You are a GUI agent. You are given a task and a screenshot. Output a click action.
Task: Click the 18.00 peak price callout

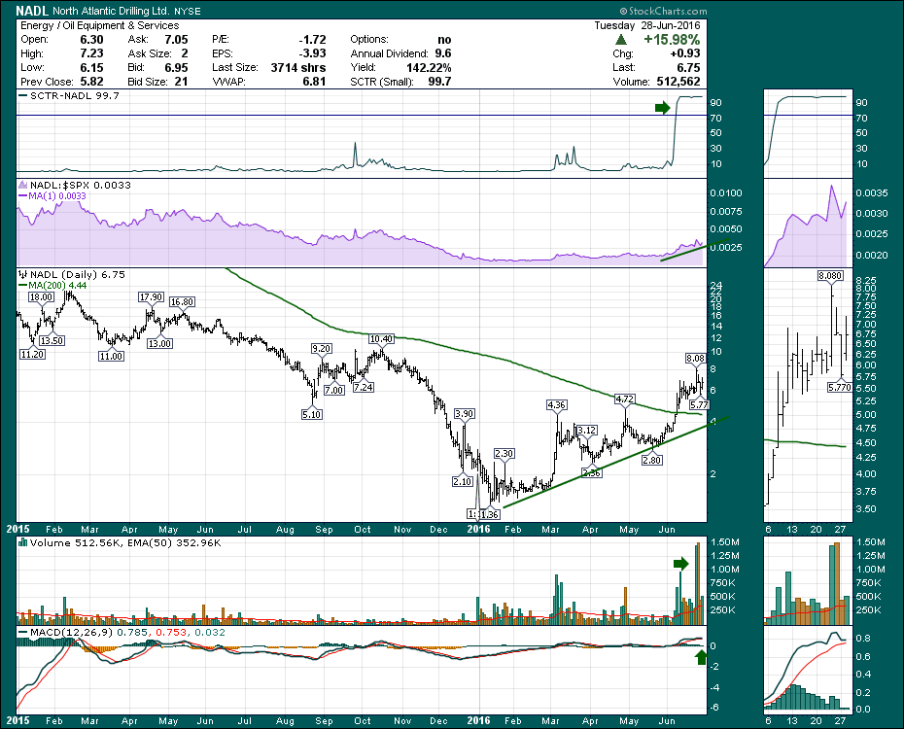[x=40, y=296]
